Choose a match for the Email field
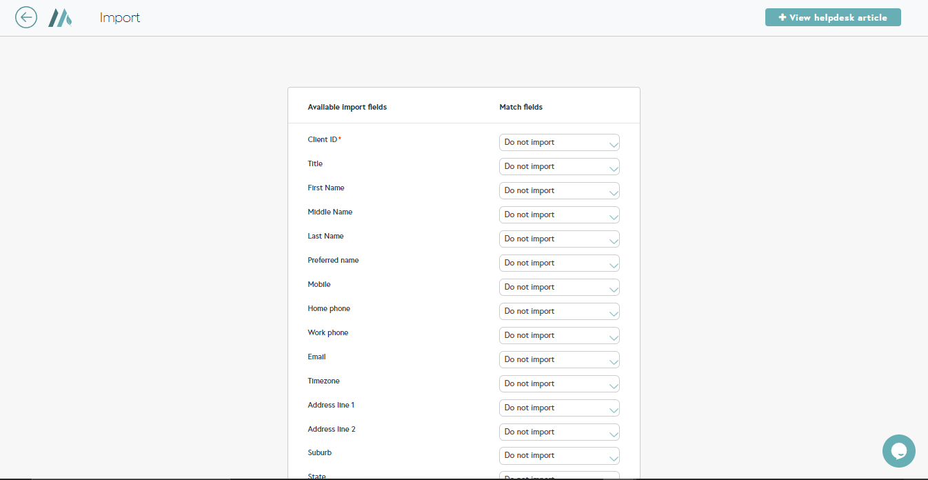The width and height of the screenshot is (928, 480). coord(558,360)
